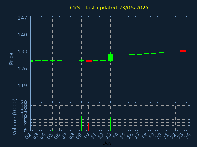Click the green volume bar on day 04
Screen dimensions: 197x147
pos(45,127)
